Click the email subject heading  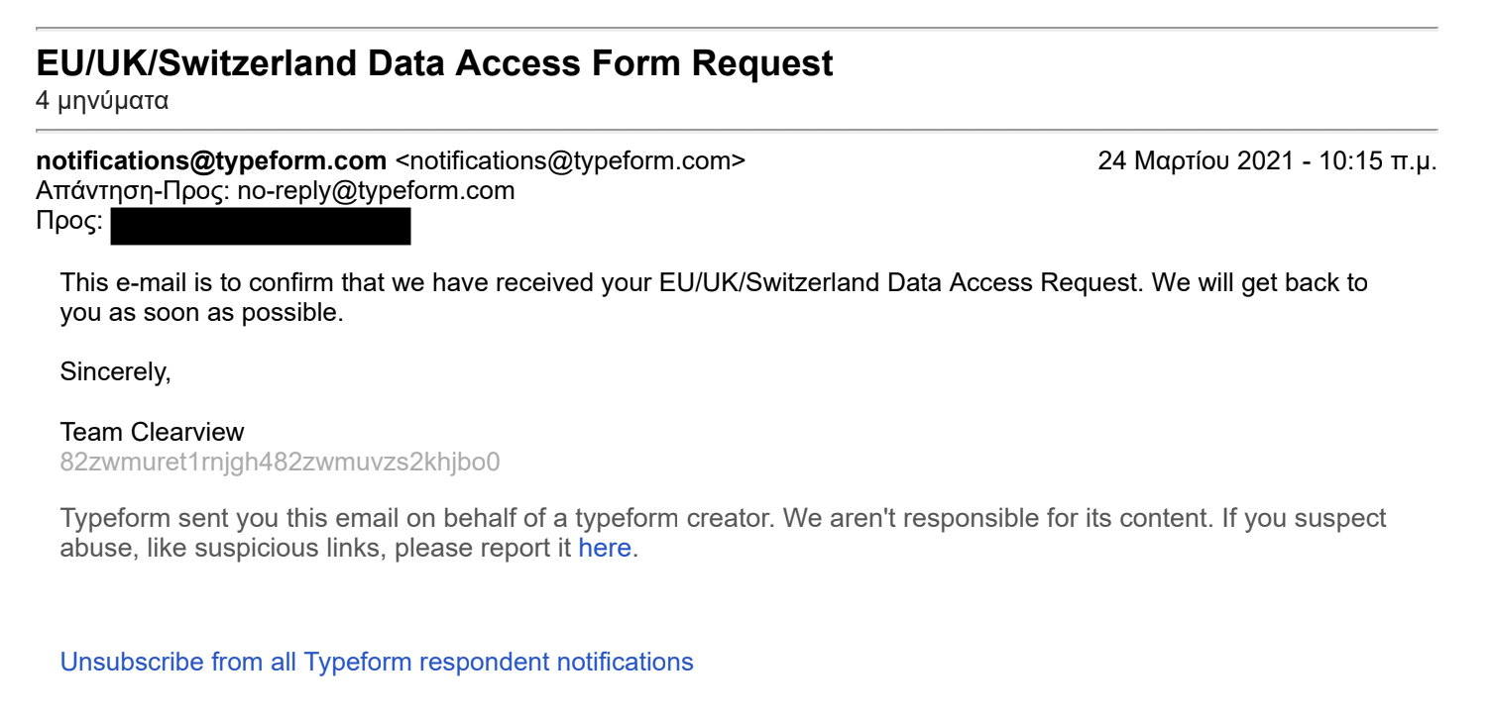434,63
